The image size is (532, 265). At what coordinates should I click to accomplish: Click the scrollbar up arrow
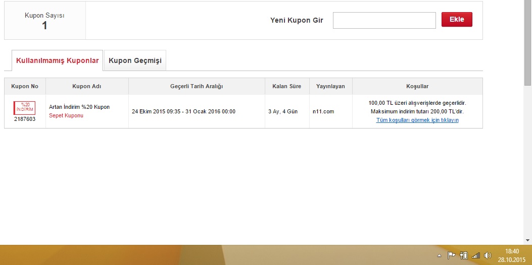click(527, 4)
